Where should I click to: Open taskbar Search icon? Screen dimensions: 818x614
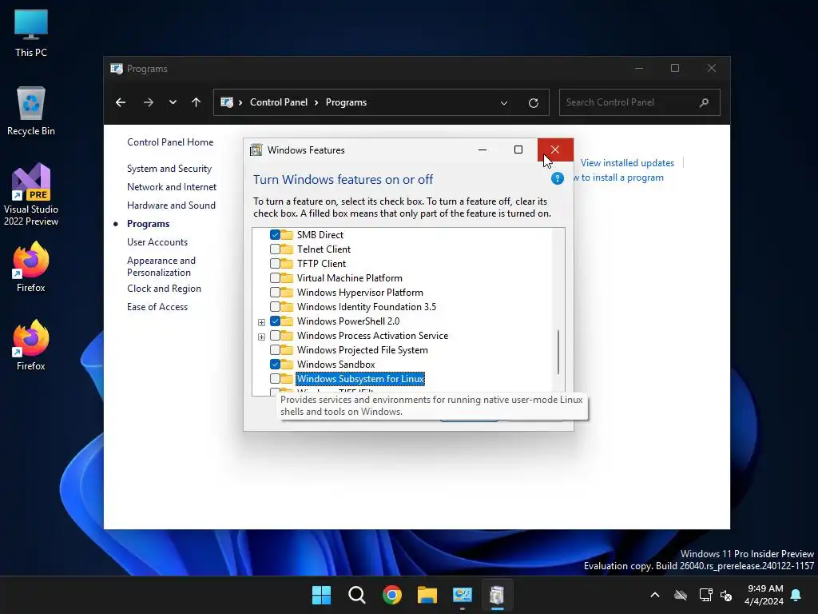click(x=357, y=595)
